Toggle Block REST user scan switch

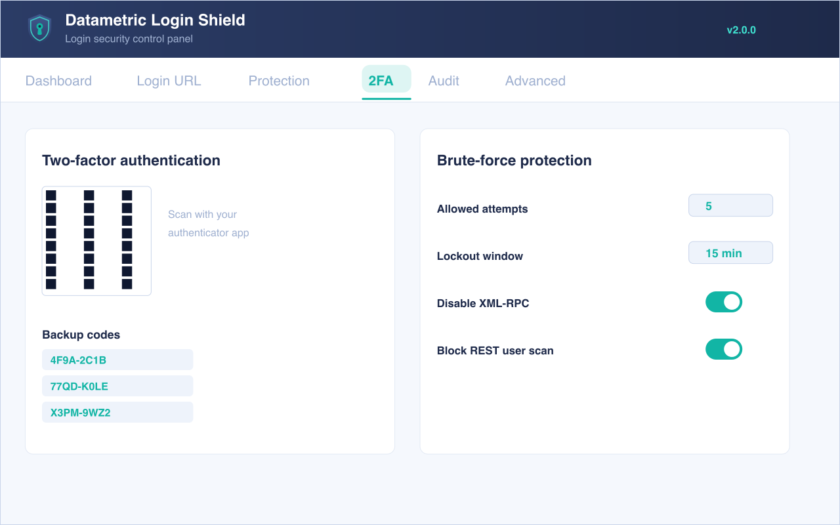[x=723, y=349]
